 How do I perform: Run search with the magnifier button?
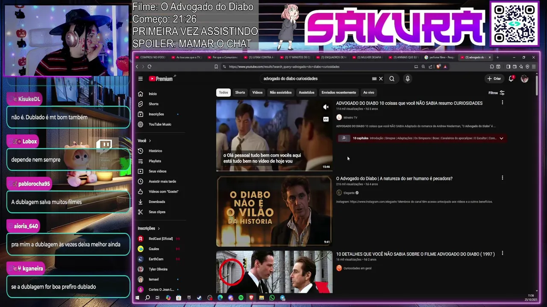392,78
